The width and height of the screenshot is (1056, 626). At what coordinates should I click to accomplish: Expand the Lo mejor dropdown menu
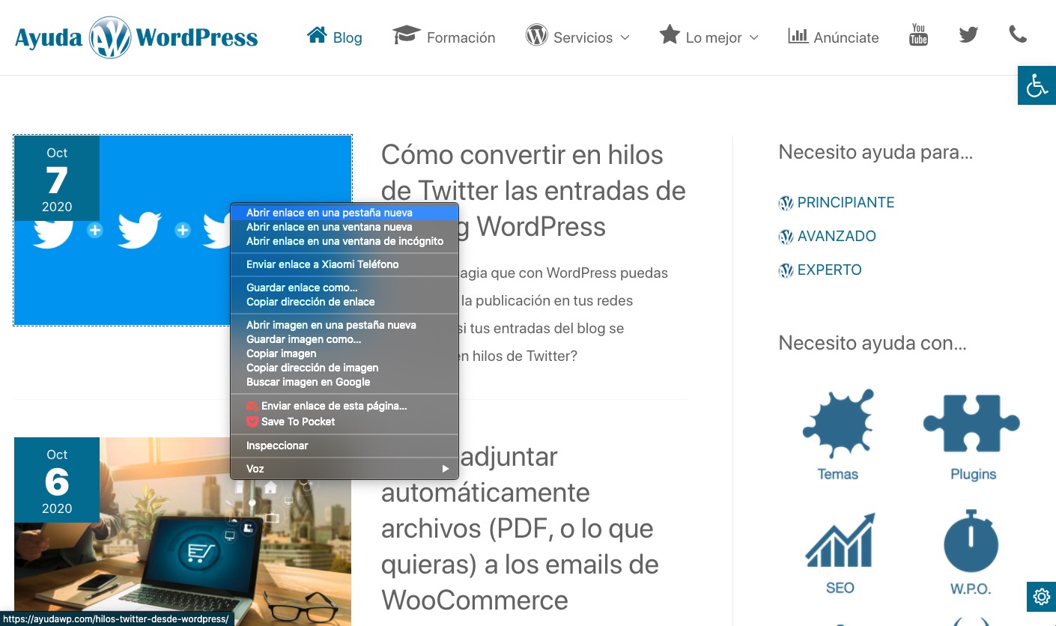coord(708,37)
